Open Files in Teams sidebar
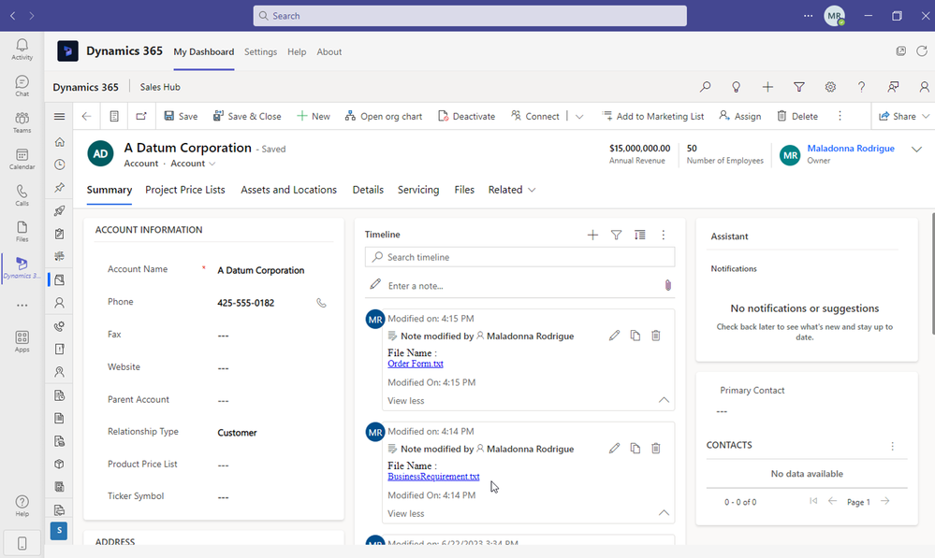 click(22, 231)
